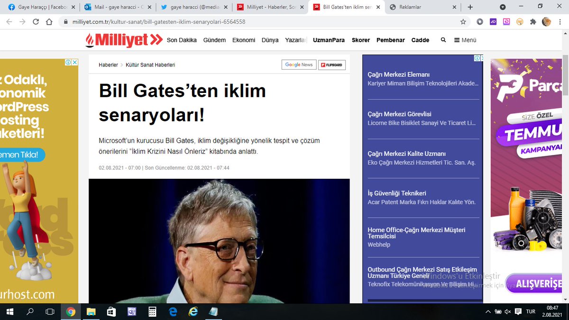Show hidden system tray icons

[488, 311]
